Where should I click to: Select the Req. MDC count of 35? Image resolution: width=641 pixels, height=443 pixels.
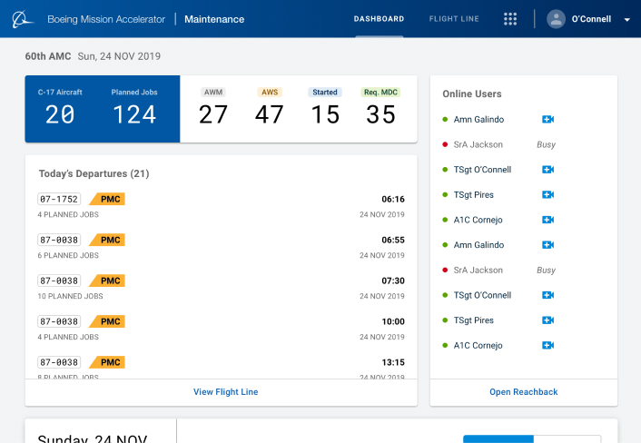coord(380,113)
